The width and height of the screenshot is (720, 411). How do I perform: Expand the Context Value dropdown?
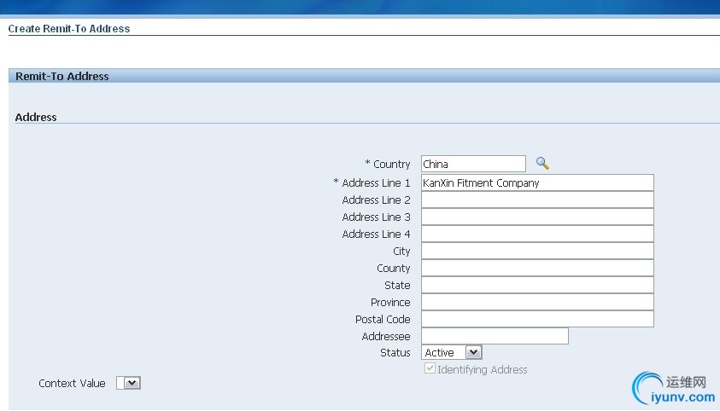coord(131,384)
